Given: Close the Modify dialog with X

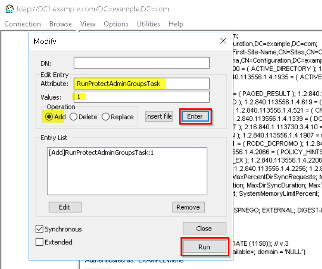Looking at the screenshot, I should 223,41.
